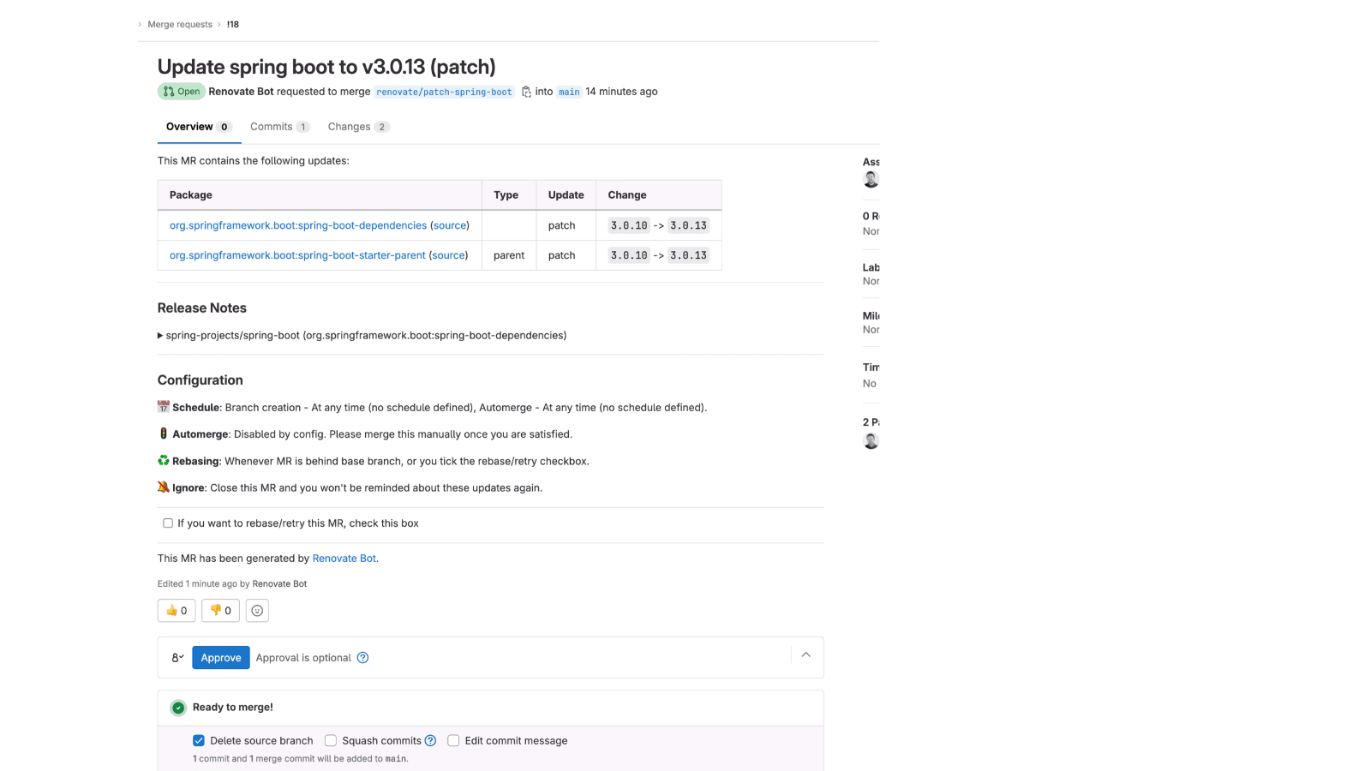This screenshot has height=771, width=1371.
Task: Click the thumbs up reaction button
Action: point(177,611)
